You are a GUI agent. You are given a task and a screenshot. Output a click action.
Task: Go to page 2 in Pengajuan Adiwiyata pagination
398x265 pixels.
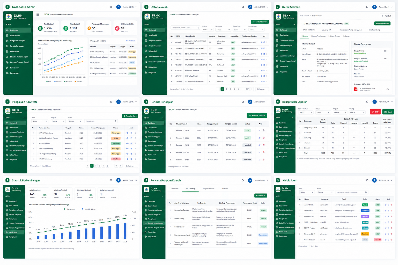coord(96,166)
